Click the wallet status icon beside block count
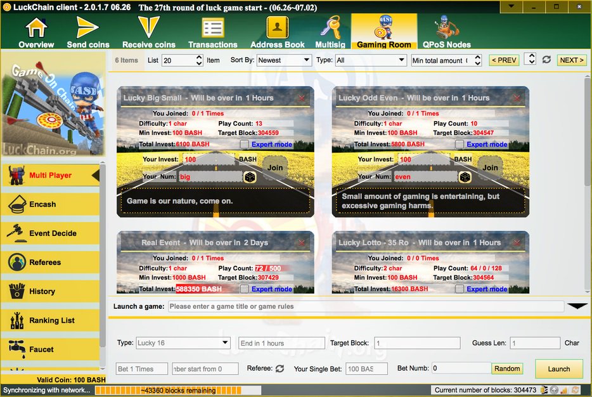Viewport: 592px width, 397px height. pos(544,390)
